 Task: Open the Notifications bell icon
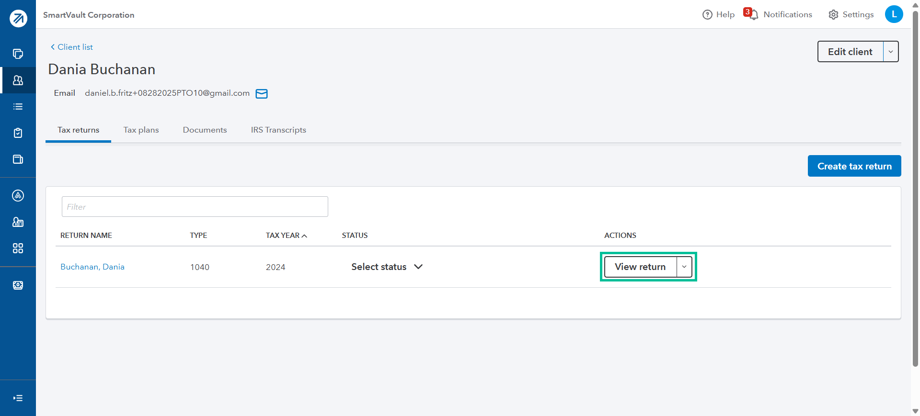[753, 15]
